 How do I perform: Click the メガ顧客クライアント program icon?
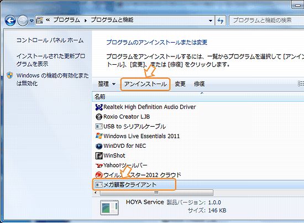(x=99, y=185)
